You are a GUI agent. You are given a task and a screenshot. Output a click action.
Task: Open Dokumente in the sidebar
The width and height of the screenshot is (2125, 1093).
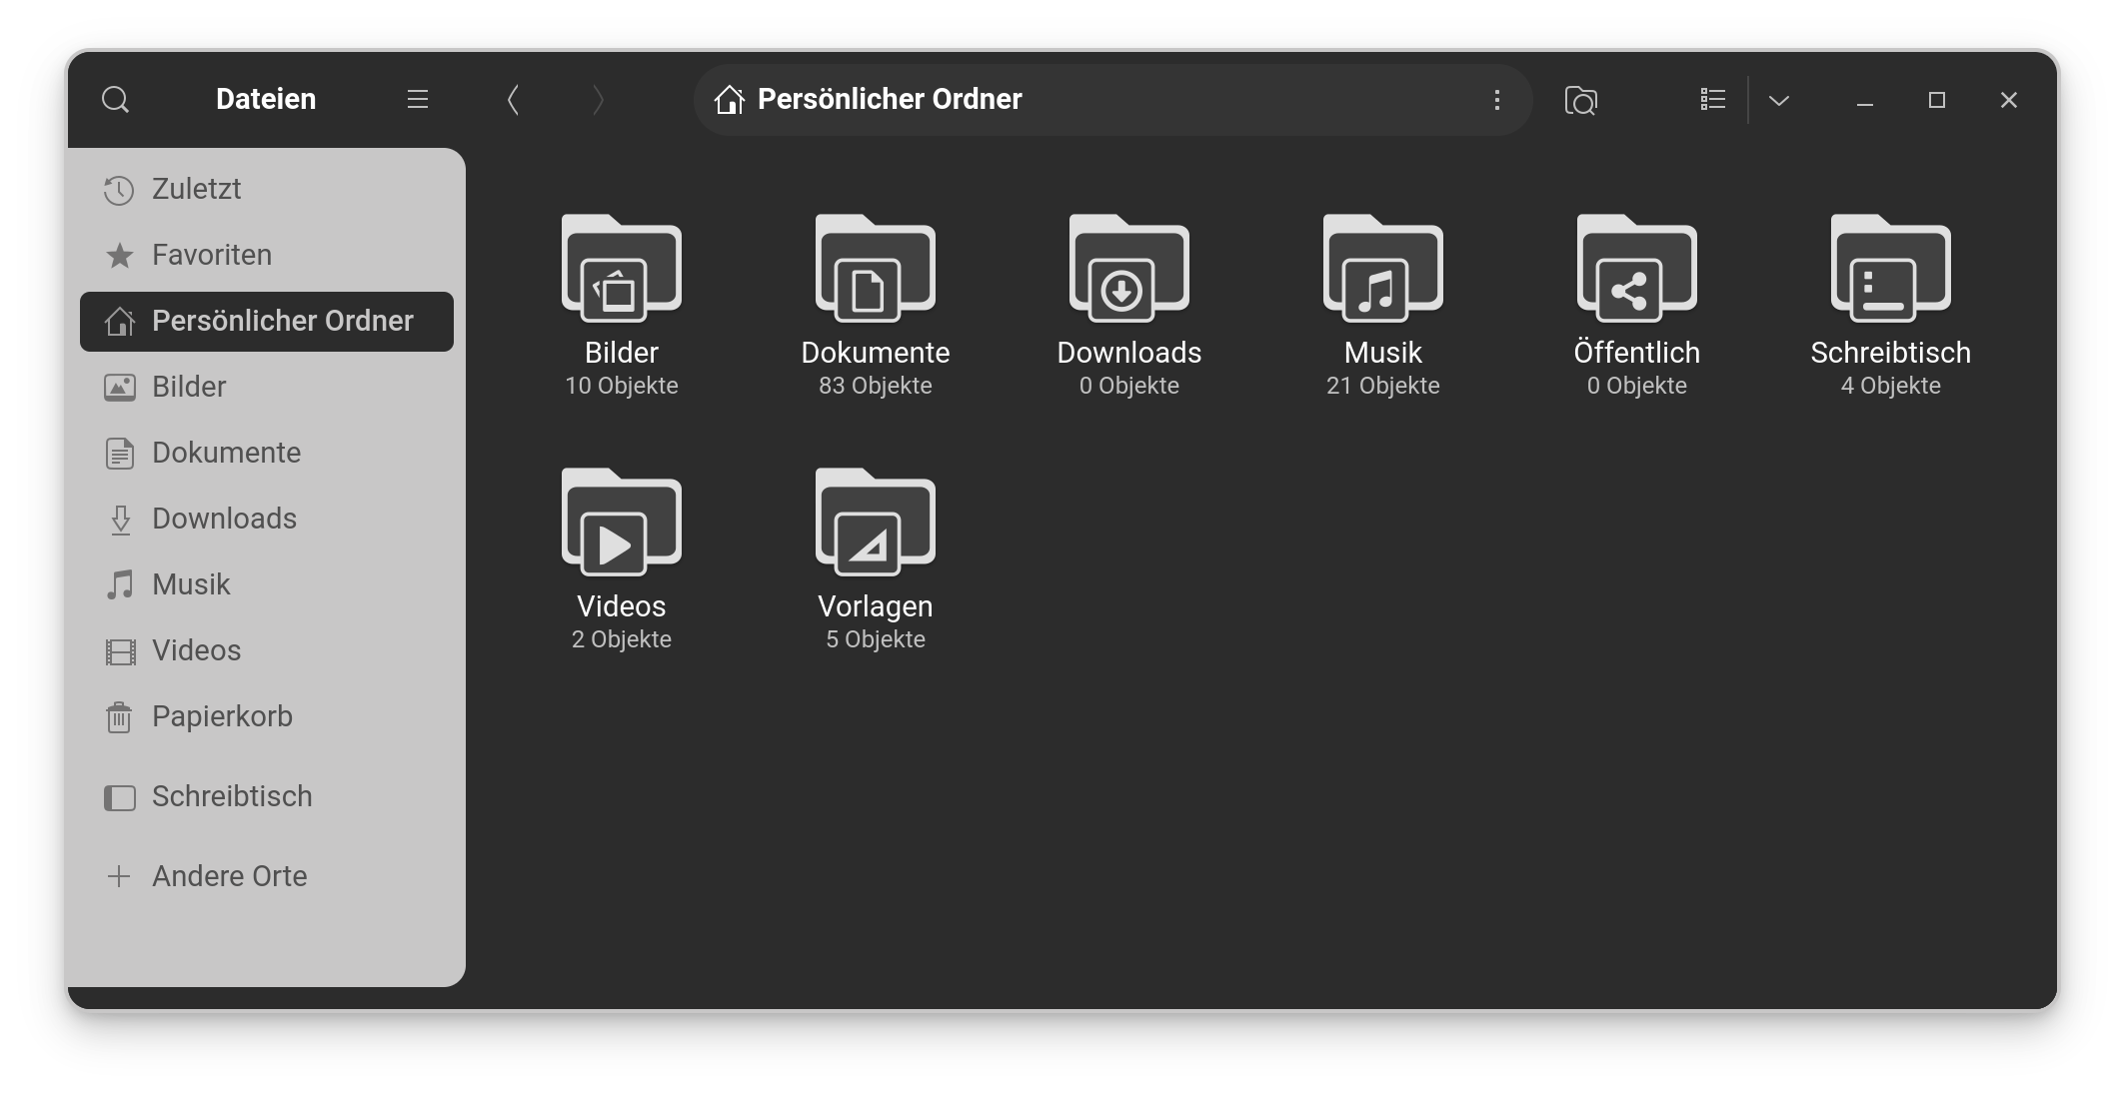point(267,453)
